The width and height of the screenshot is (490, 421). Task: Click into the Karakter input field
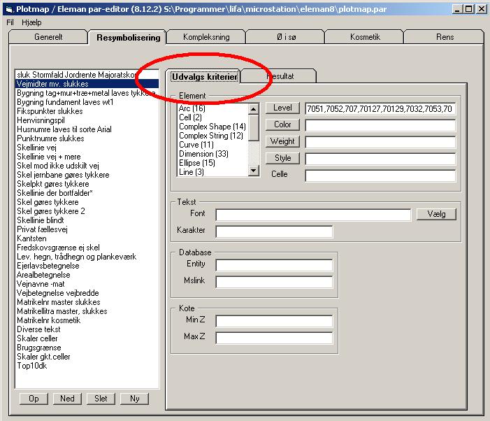click(274, 231)
